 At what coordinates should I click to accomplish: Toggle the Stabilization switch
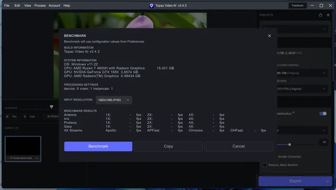[x=323, y=114]
